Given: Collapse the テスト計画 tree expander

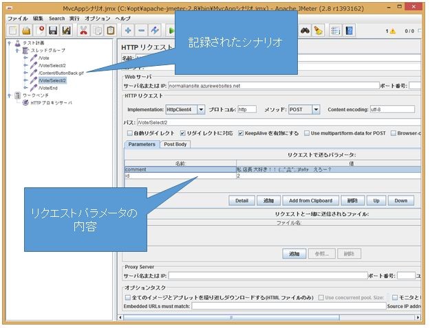Looking at the screenshot, I should point(10,43).
